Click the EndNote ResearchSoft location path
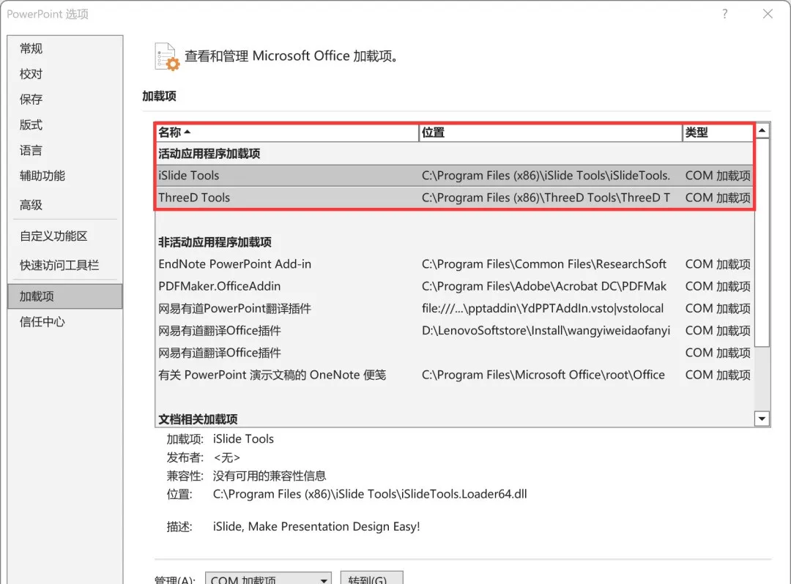791x584 pixels. pos(543,264)
